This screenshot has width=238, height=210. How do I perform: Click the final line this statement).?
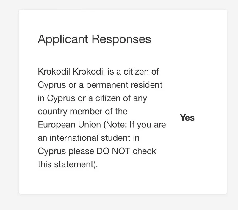point(68,164)
